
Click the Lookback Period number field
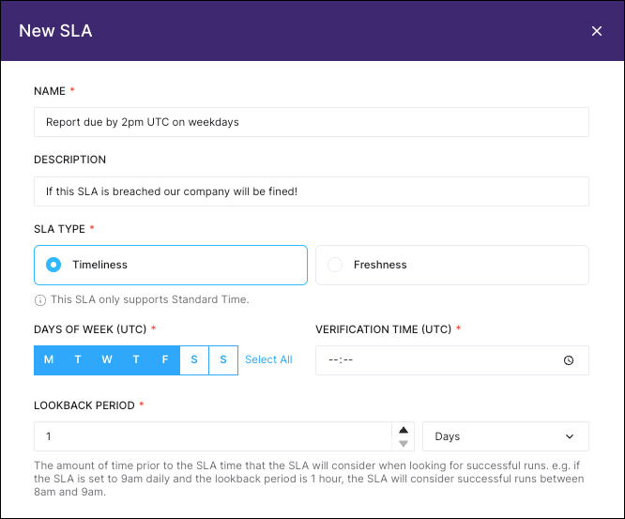[x=211, y=436]
